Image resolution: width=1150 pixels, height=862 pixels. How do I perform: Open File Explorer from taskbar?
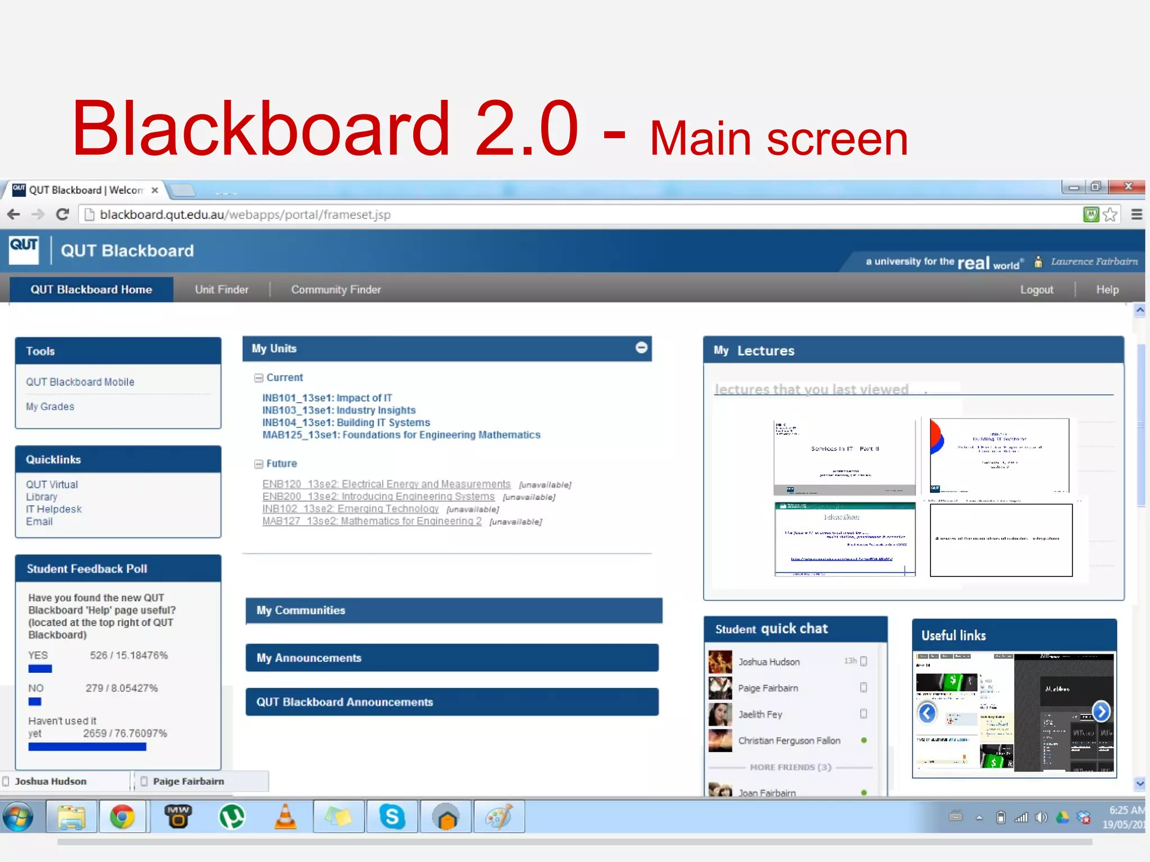[x=71, y=817]
